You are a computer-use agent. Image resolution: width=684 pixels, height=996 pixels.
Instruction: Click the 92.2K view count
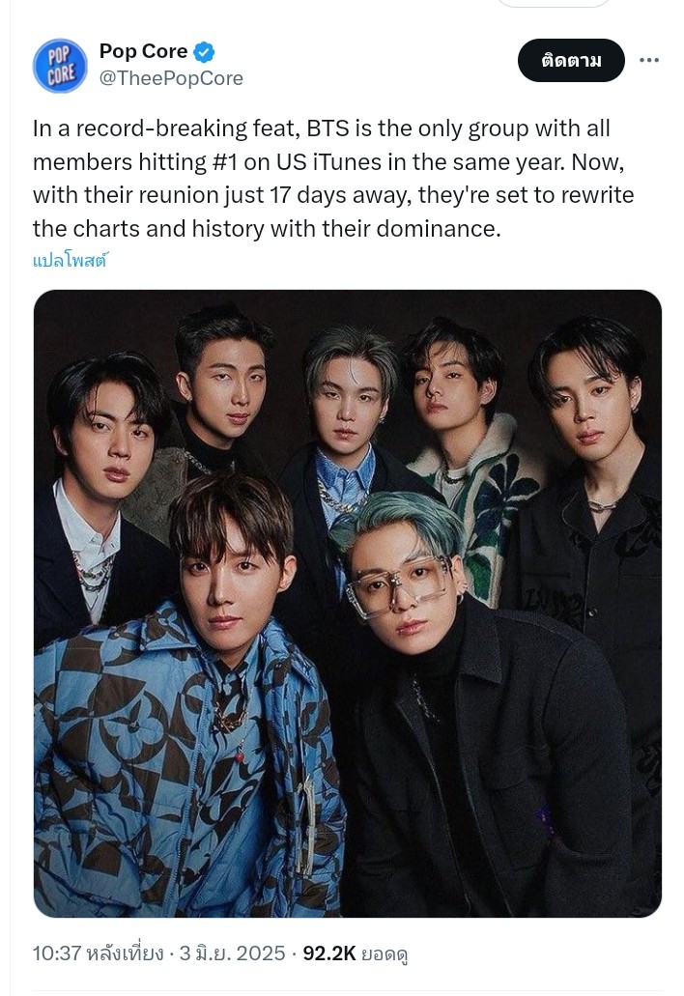point(329,953)
